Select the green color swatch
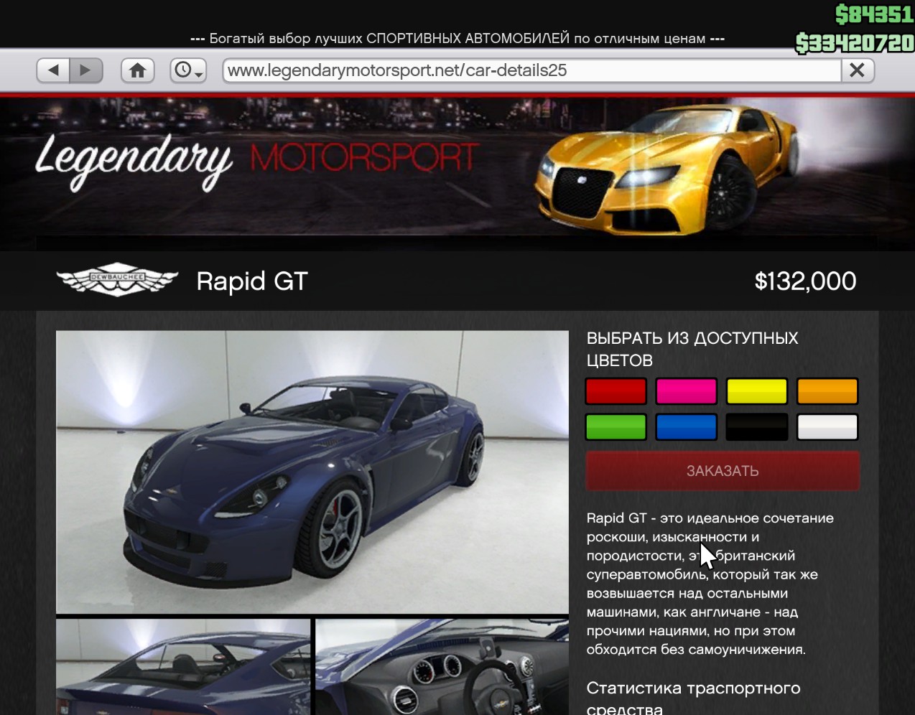 [x=616, y=426]
